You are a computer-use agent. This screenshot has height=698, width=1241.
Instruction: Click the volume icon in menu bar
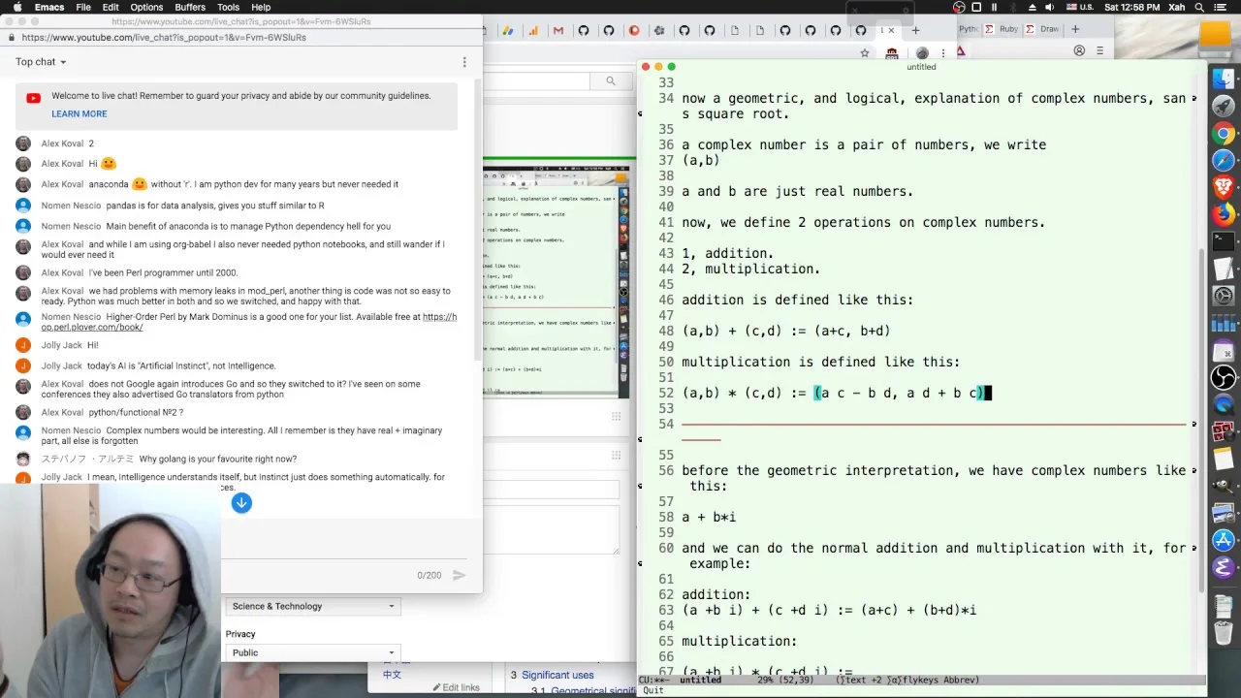(1050, 7)
